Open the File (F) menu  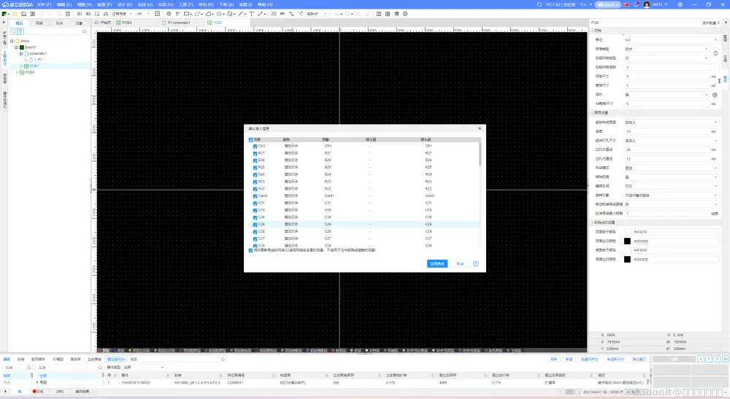click(x=44, y=4)
